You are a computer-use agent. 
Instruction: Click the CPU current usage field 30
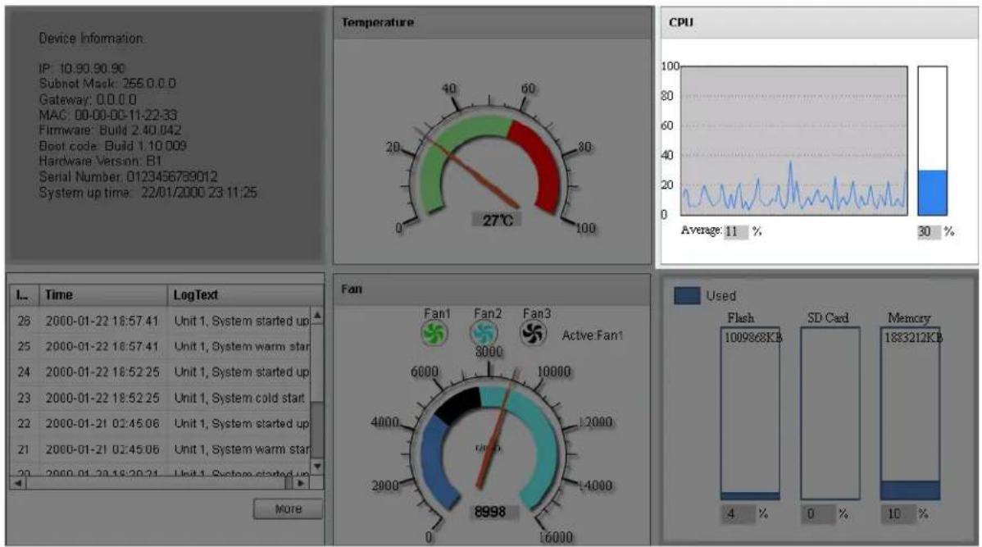(x=929, y=232)
